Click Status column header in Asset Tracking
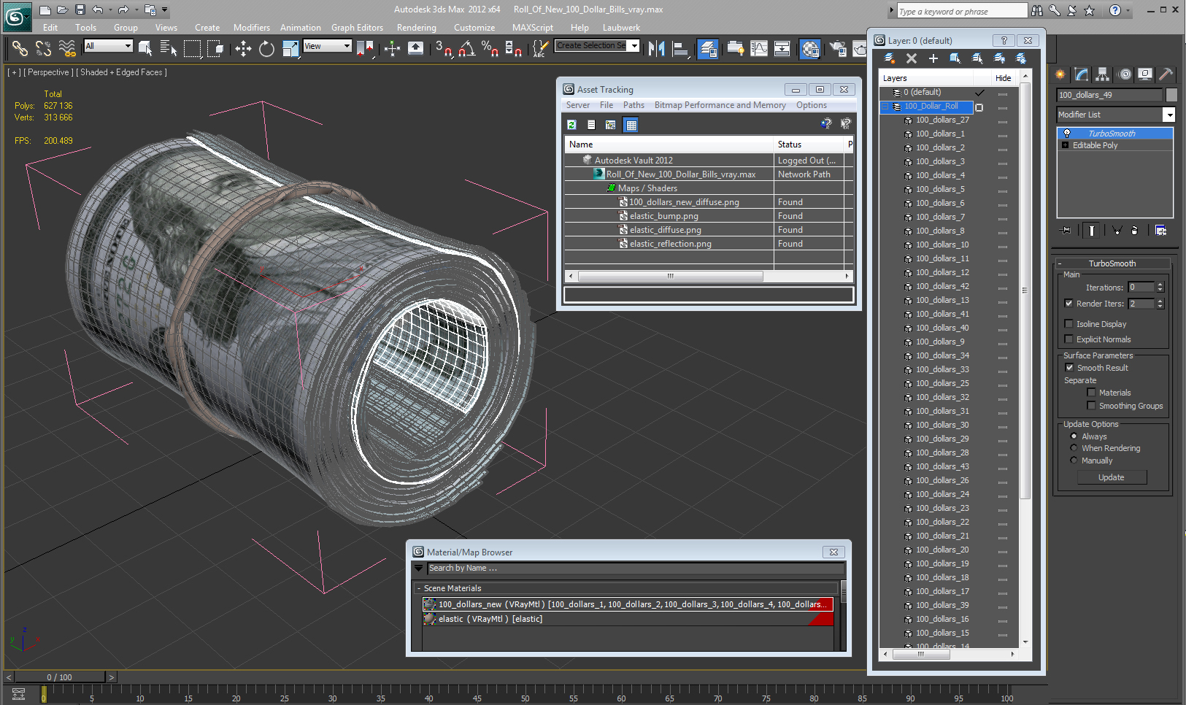1186x705 pixels. (809, 145)
